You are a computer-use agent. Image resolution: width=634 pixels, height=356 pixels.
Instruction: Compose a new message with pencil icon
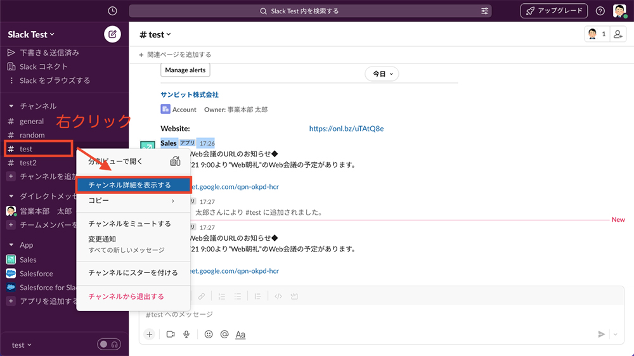(x=112, y=34)
